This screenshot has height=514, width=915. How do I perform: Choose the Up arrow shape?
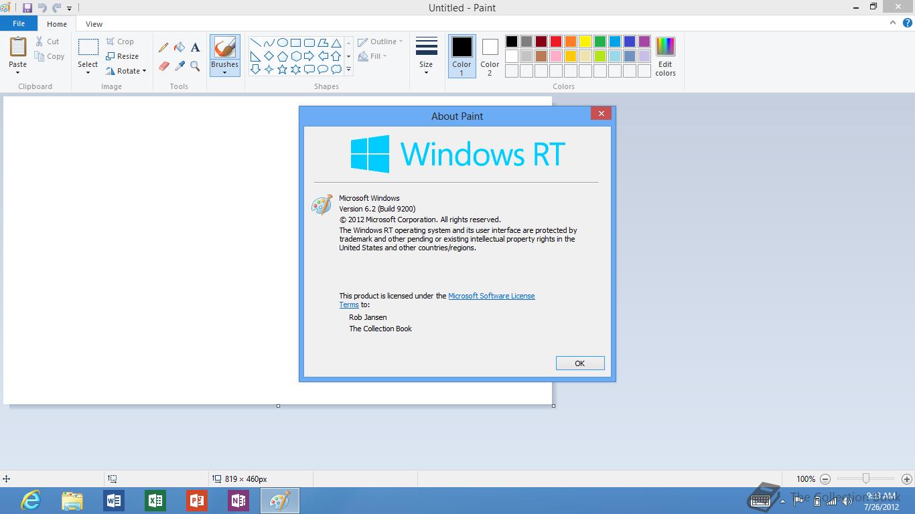click(336, 56)
